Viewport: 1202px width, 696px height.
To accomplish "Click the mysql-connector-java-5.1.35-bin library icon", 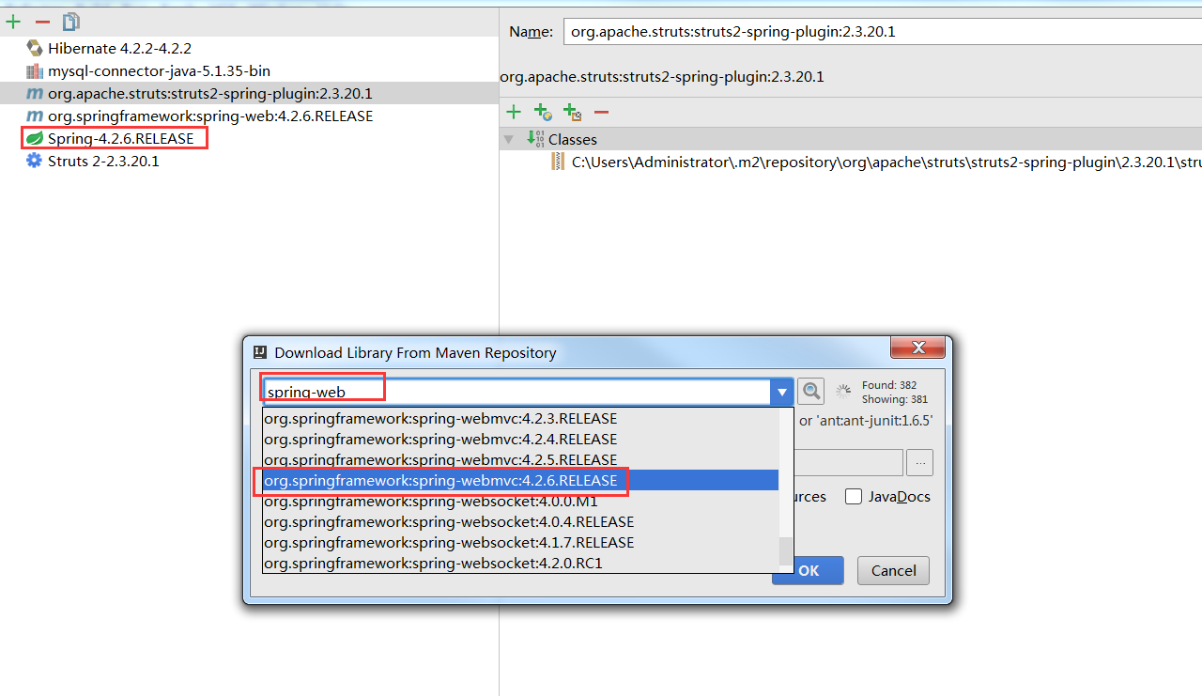I will 35,70.
